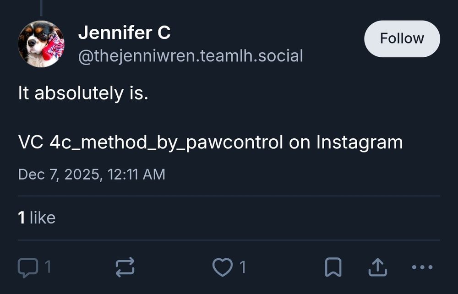The image size is (458, 294).
Task: Follow Jennifer C
Action: point(402,38)
